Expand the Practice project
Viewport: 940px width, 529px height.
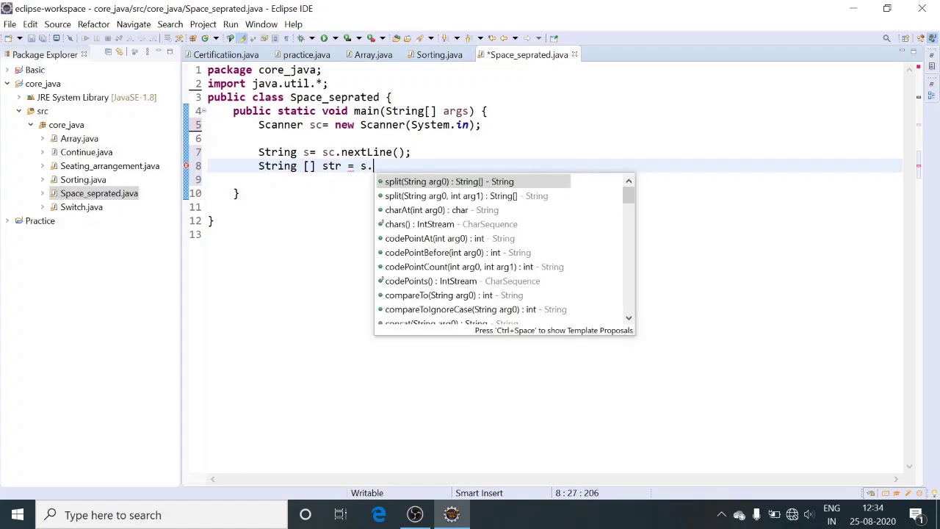[x=7, y=221]
